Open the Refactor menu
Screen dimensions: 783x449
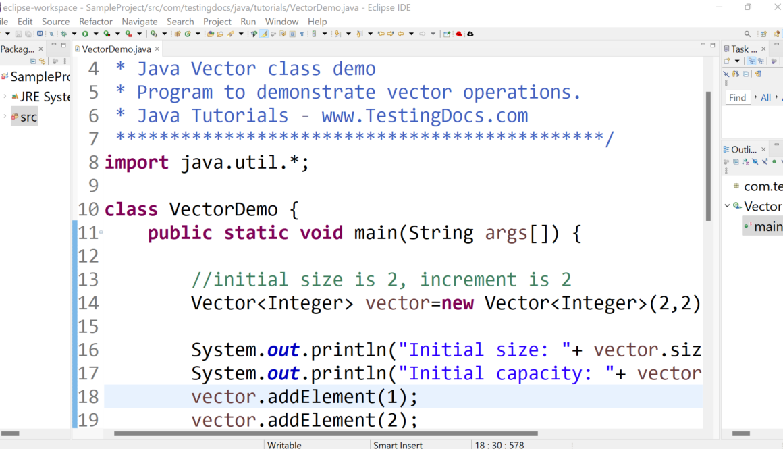(96, 22)
